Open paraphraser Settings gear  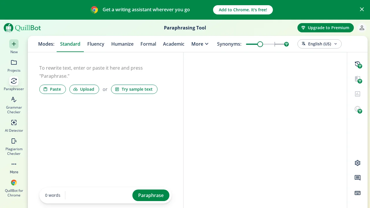pyautogui.click(x=358, y=163)
